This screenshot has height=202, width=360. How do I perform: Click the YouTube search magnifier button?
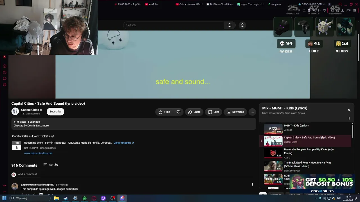229,25
